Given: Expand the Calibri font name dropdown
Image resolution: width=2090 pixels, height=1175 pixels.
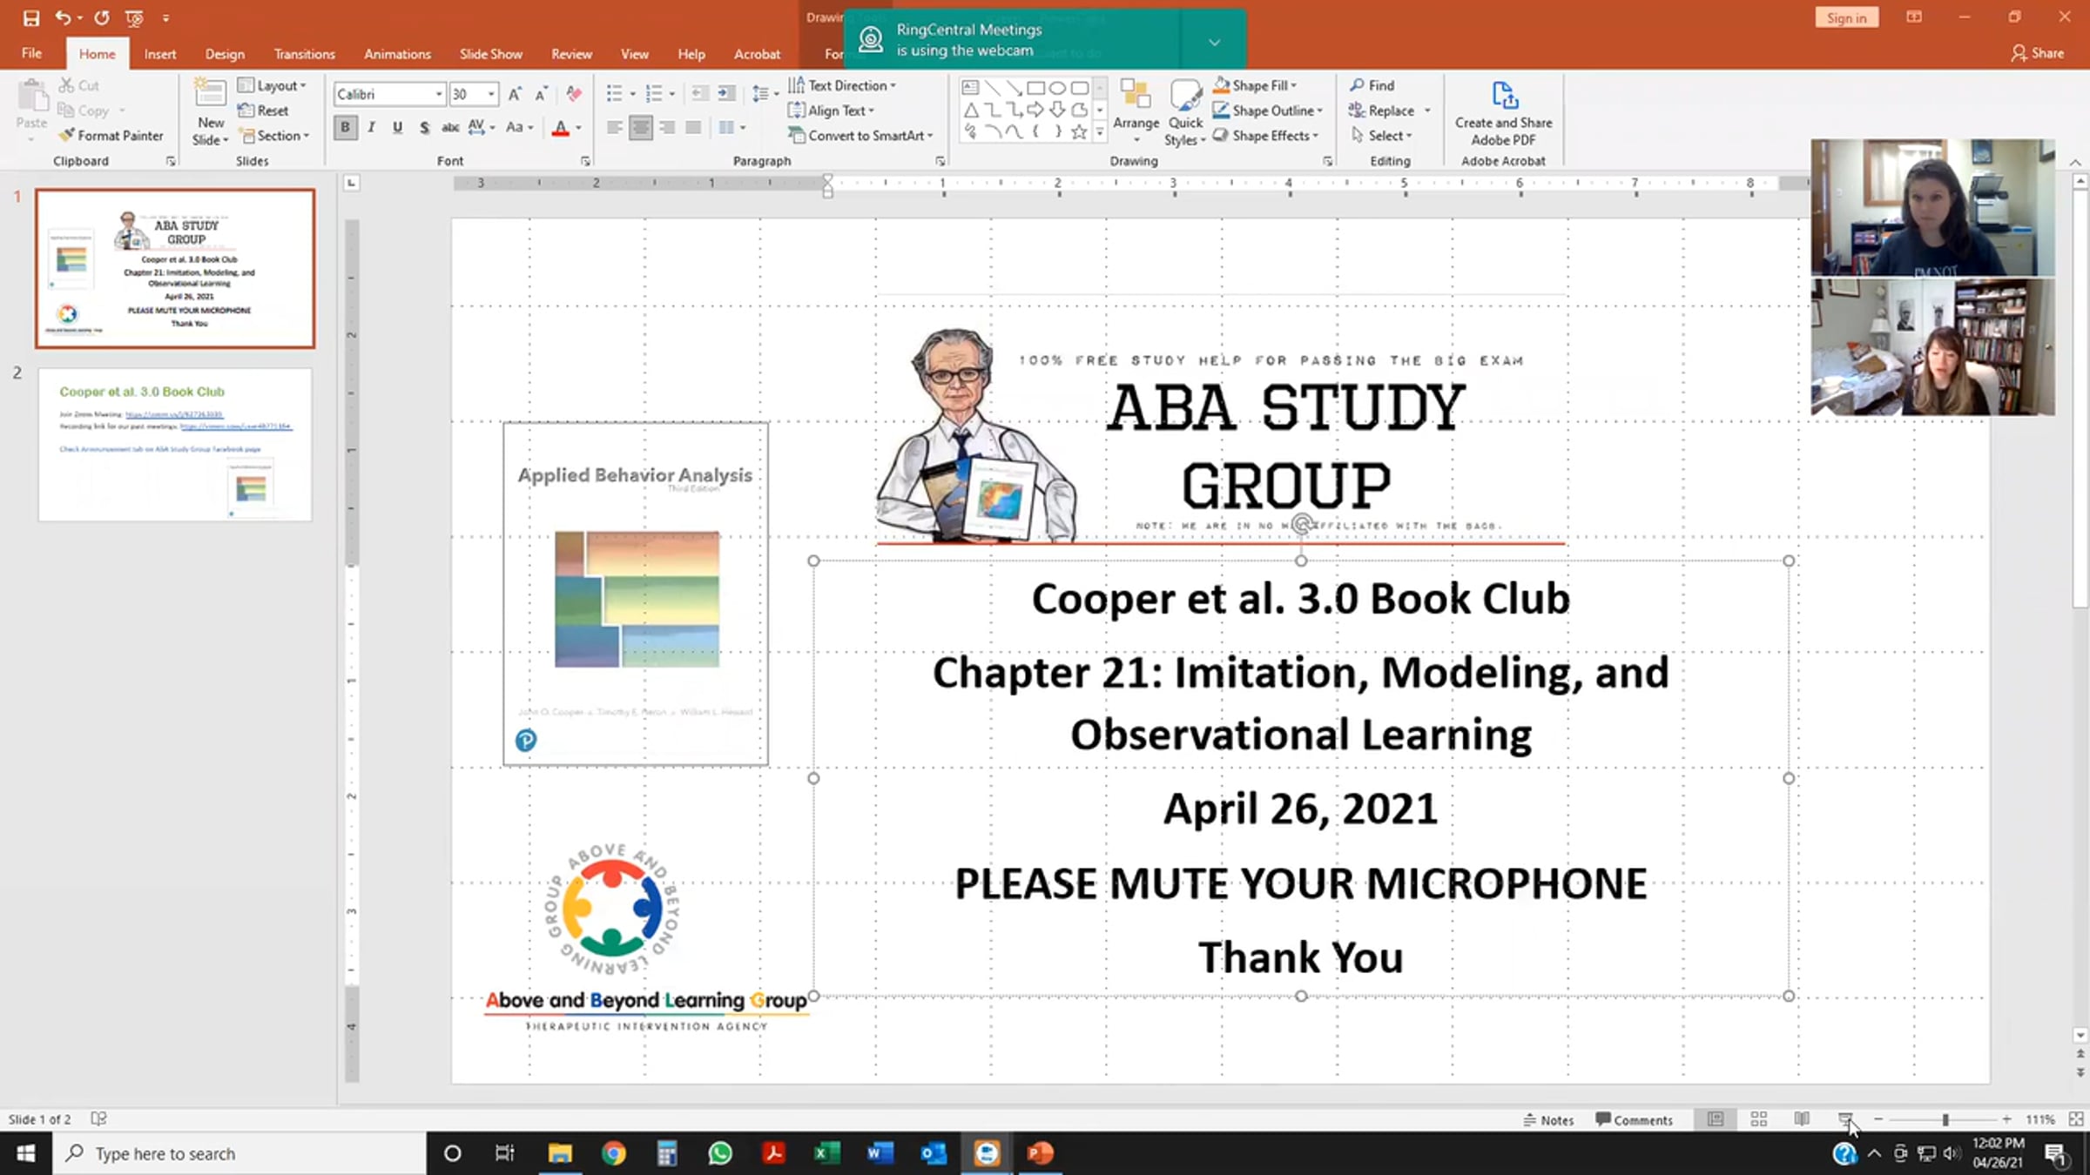Looking at the screenshot, I should [438, 94].
